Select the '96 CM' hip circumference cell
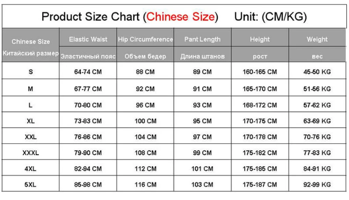Viewport: 349px width, 200px height. (x=145, y=105)
